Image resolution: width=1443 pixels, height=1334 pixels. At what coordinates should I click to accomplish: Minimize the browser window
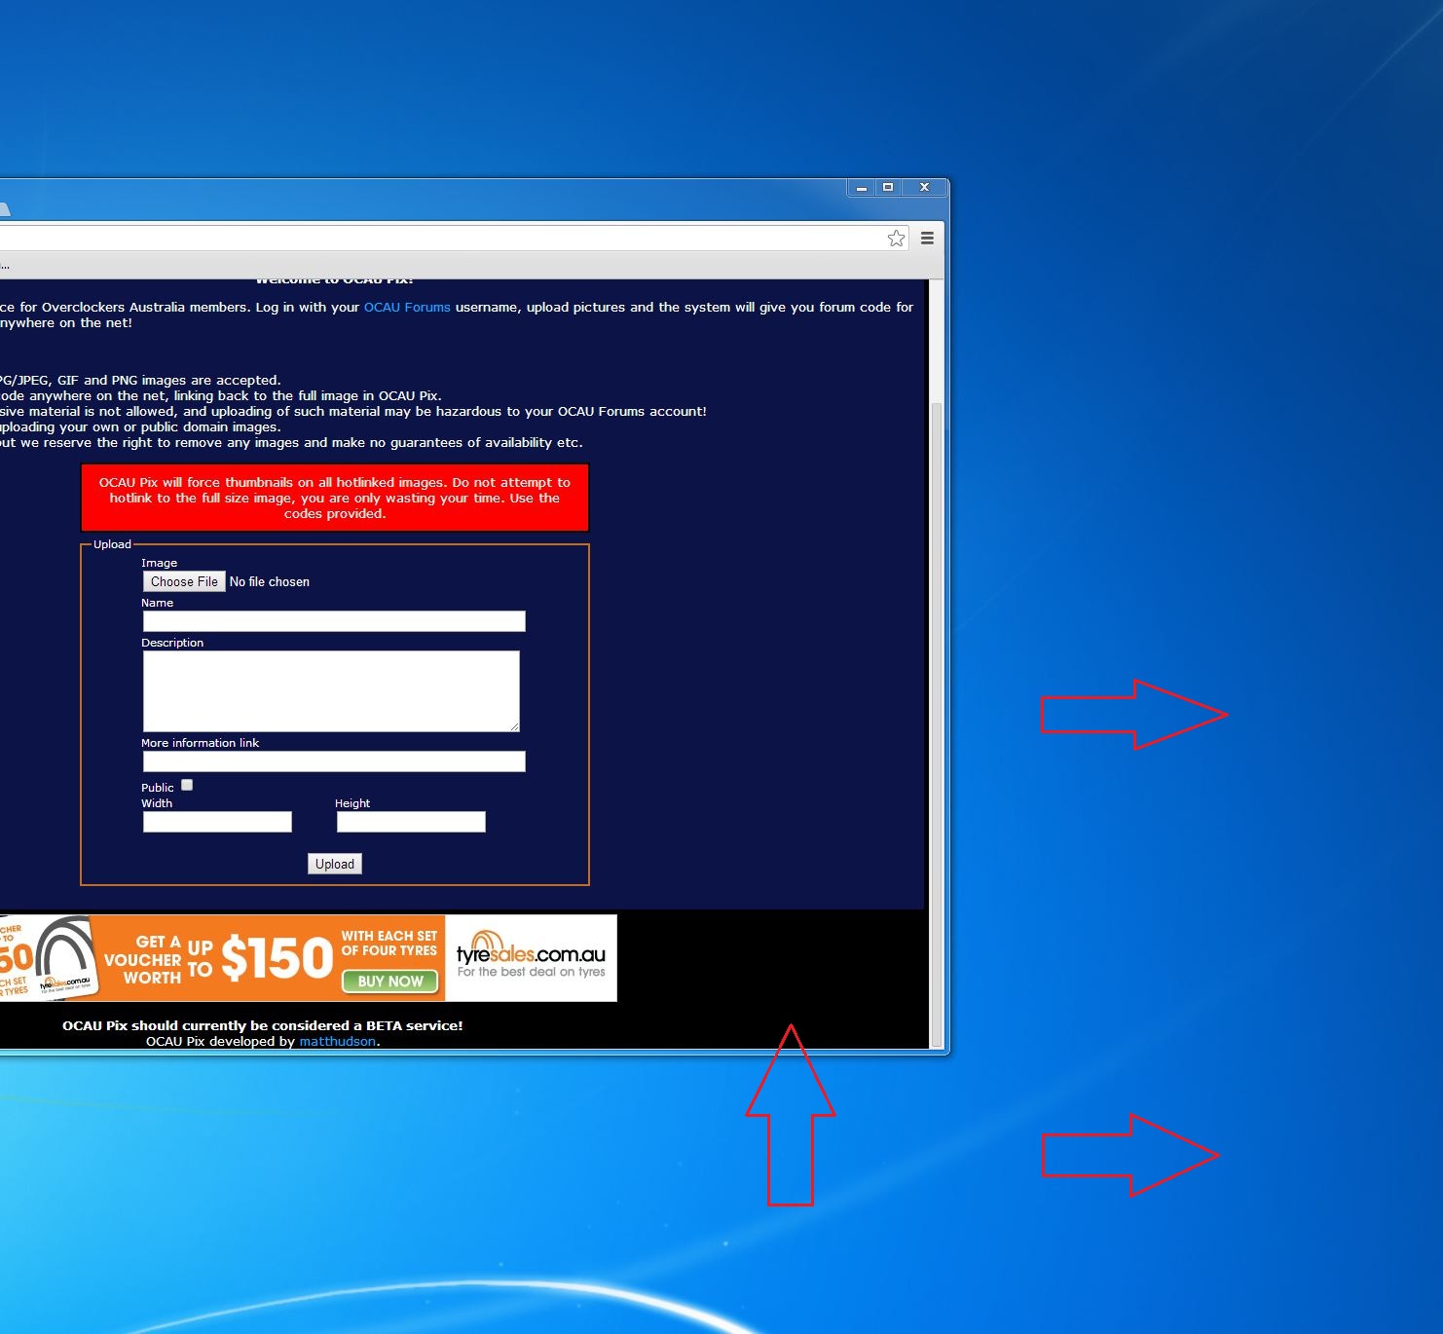tap(862, 187)
